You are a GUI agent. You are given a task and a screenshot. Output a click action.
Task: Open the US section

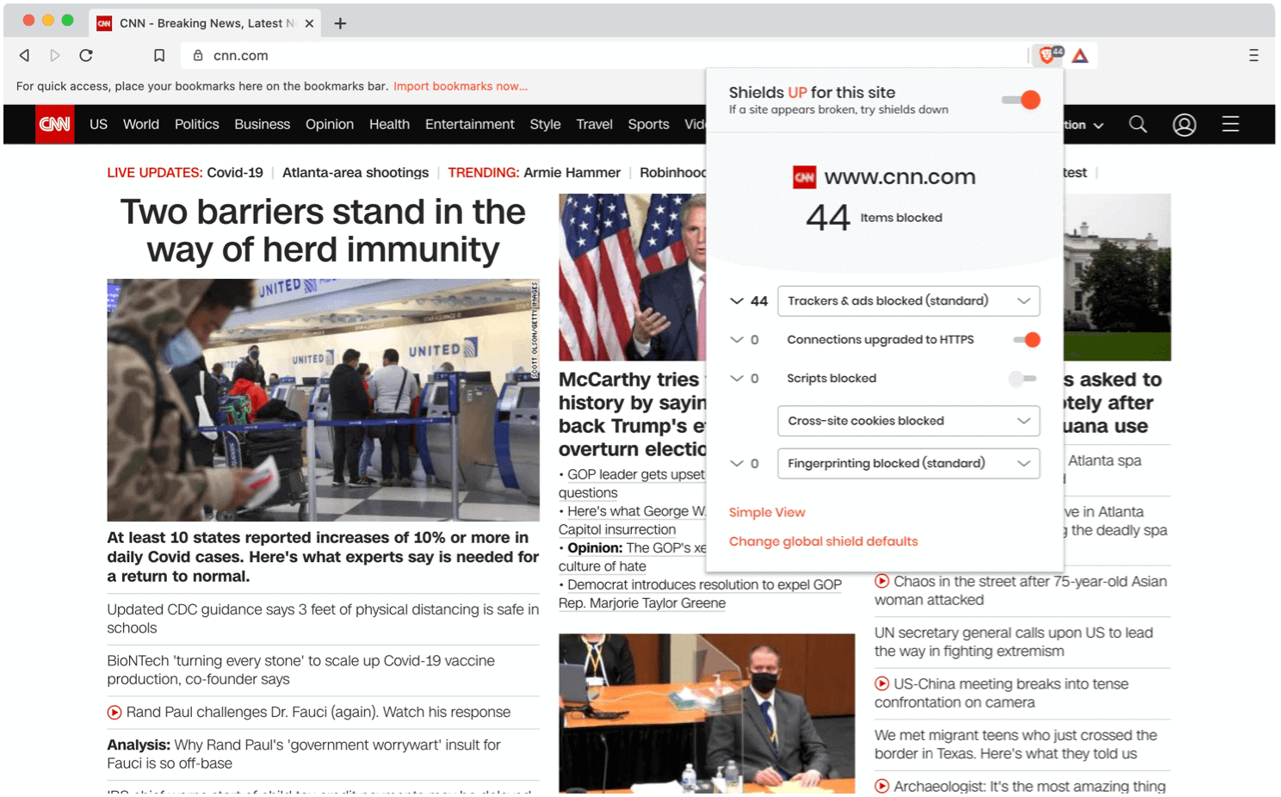[x=98, y=124]
